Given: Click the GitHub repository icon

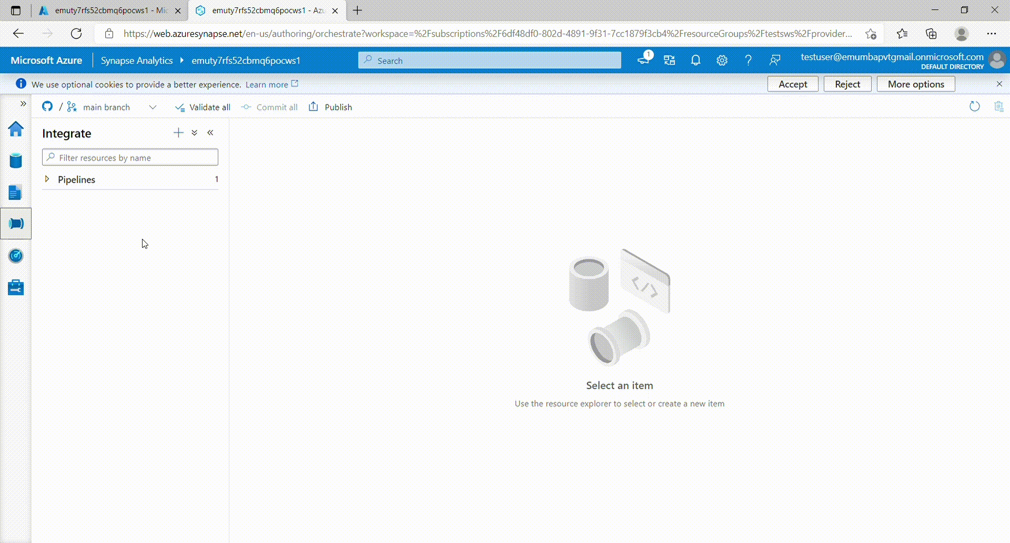Looking at the screenshot, I should pos(47,107).
